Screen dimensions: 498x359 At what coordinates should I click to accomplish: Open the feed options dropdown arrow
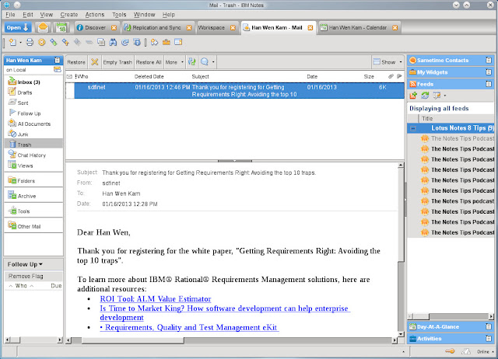(x=444, y=96)
